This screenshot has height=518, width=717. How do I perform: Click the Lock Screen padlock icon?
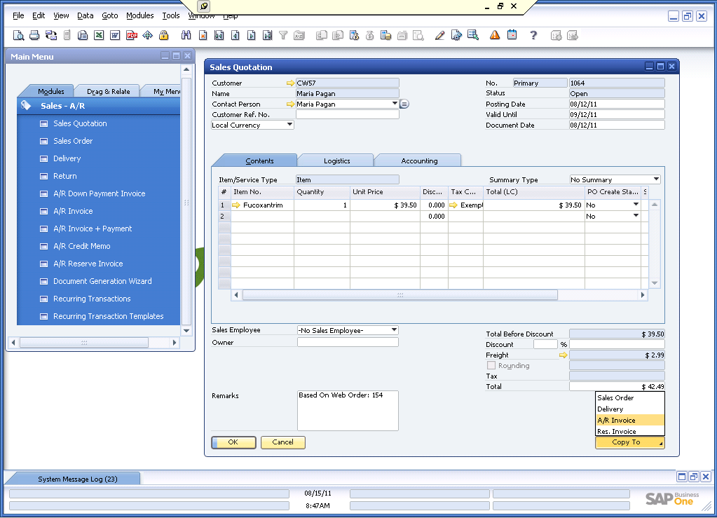[x=162, y=35]
